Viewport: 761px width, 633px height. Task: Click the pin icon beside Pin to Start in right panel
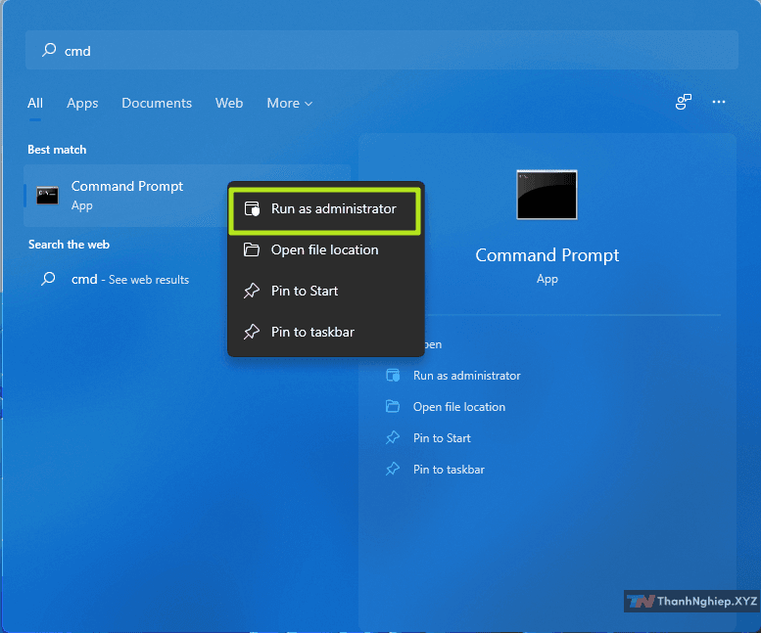tap(393, 438)
